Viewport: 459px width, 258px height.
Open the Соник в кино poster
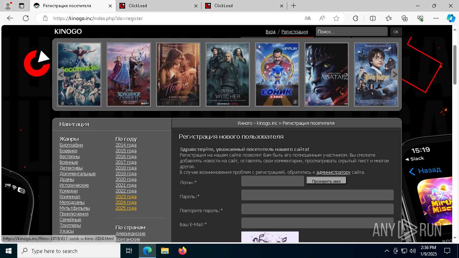point(277,75)
